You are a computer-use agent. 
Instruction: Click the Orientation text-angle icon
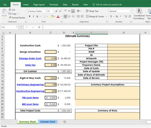pos(78,11)
